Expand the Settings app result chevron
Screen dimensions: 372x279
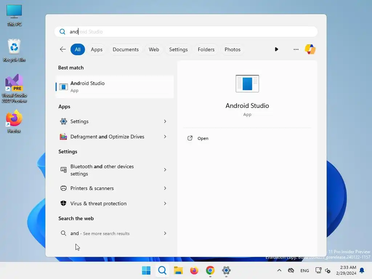(165, 121)
